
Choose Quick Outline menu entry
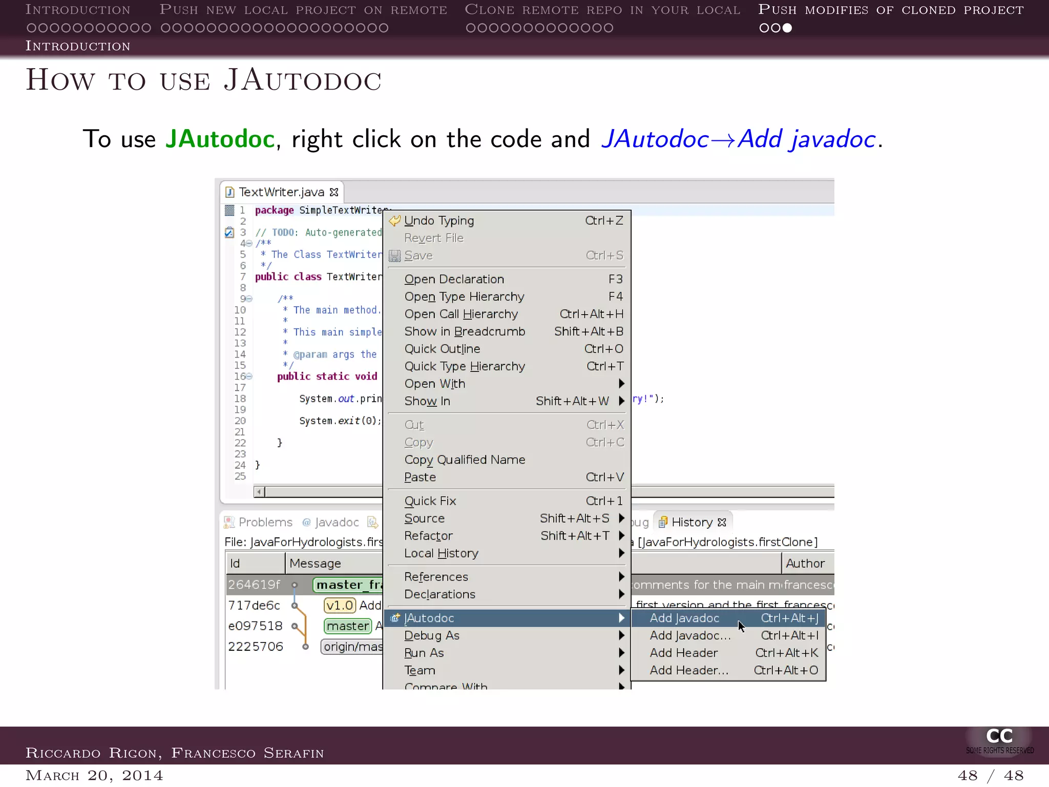[x=507, y=349]
